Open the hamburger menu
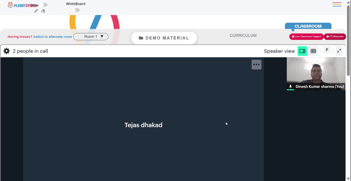This screenshot has width=351, height=181. 337,5
